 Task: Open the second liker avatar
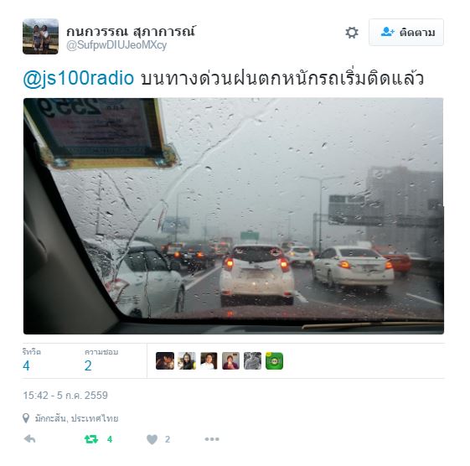pos(187,360)
